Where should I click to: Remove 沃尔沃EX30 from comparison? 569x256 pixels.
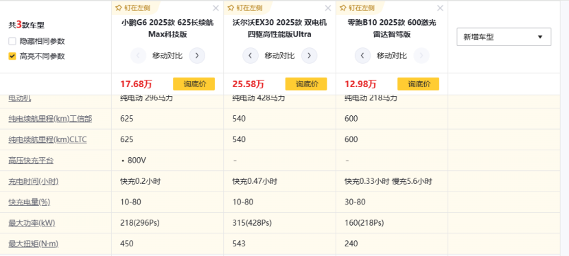328,8
